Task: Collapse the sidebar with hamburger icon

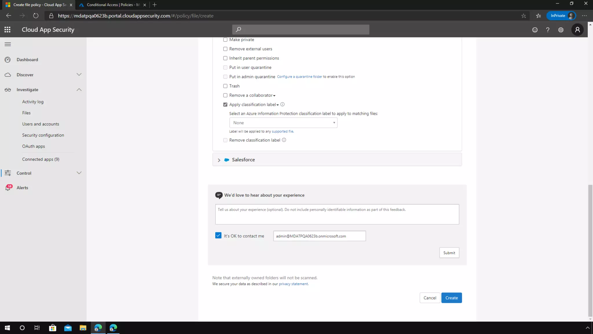Action: [8, 44]
